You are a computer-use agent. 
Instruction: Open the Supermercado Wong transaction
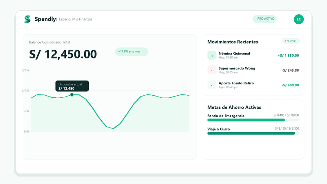pyautogui.click(x=253, y=70)
